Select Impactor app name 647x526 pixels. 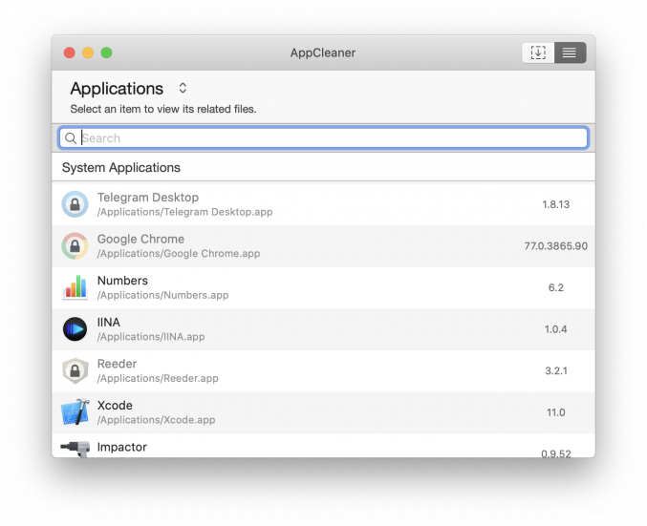[122, 448]
